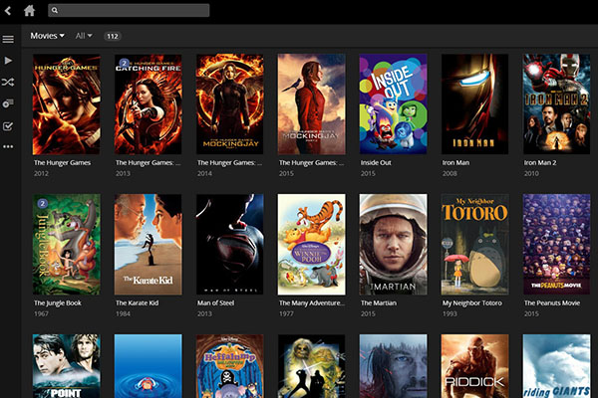Open the Star Wars lightsaber duel poster

312,366
